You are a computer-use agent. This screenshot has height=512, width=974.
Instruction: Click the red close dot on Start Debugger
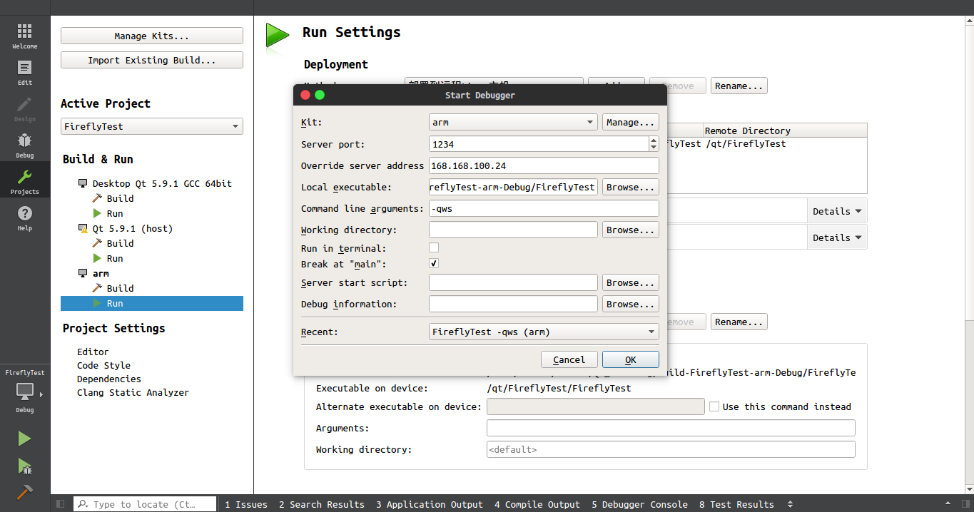point(305,95)
